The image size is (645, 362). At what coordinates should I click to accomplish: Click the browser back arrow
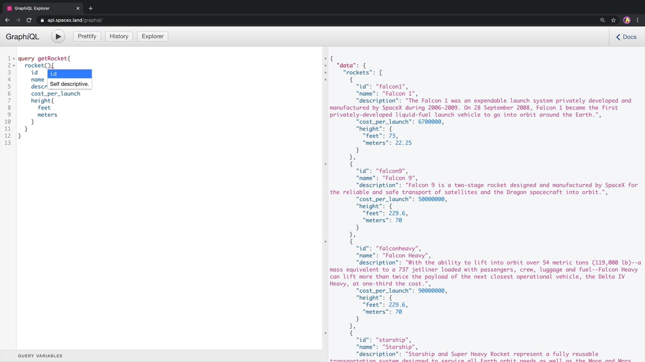click(7, 20)
